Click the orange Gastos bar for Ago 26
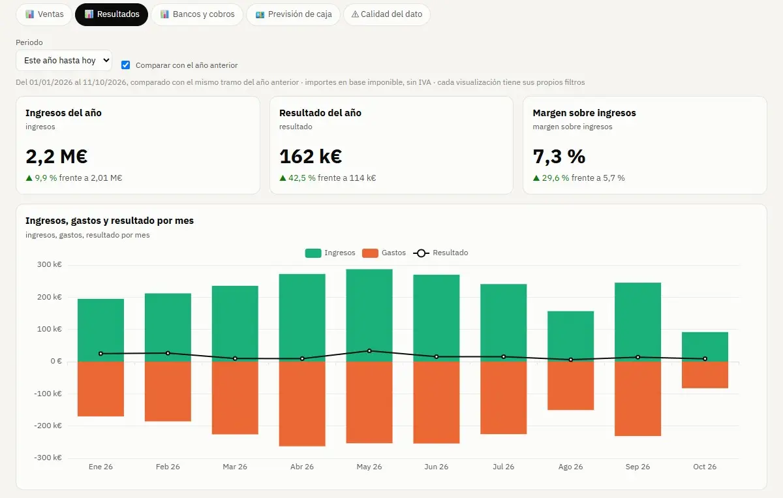Viewport: 783px width, 498px height. click(x=571, y=386)
